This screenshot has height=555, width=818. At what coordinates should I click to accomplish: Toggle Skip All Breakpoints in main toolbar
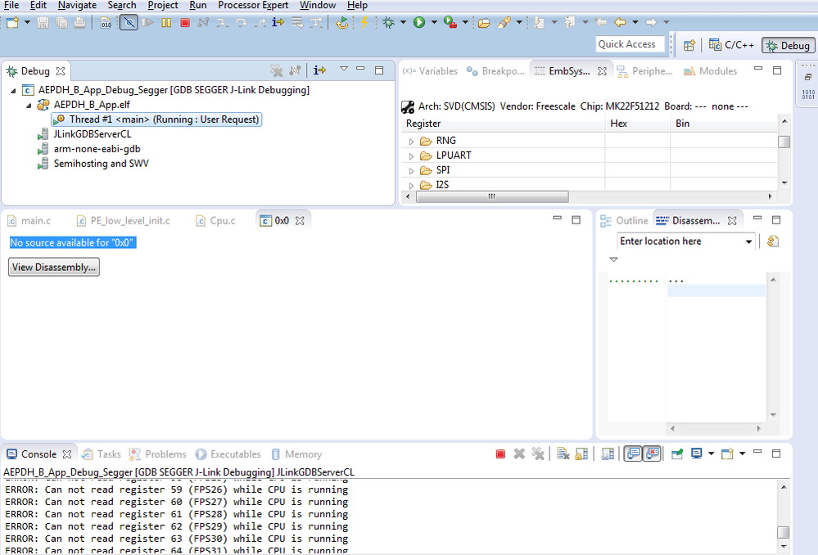[x=129, y=22]
